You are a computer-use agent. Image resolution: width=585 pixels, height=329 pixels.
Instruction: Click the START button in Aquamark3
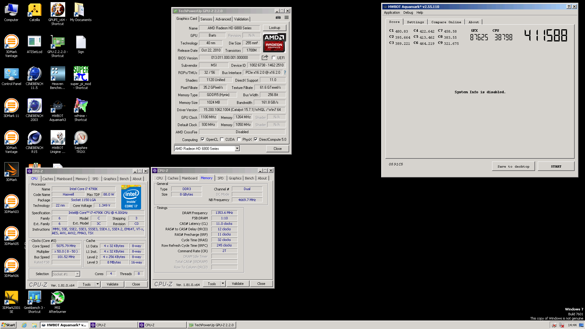click(x=556, y=166)
